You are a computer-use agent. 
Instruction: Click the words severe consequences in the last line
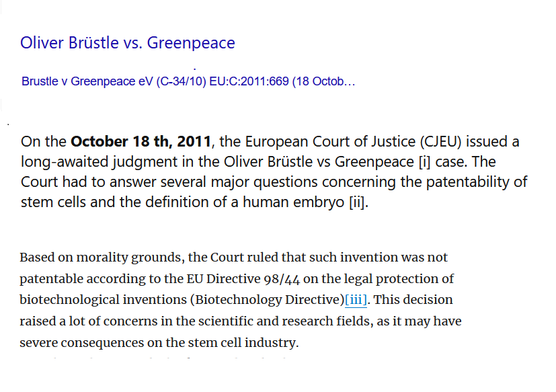(x=81, y=343)
